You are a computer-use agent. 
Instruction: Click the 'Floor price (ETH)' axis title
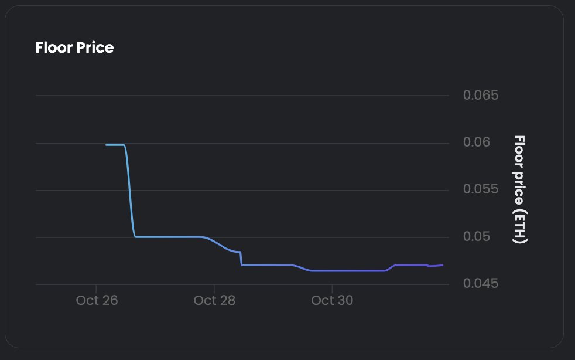[x=519, y=189]
